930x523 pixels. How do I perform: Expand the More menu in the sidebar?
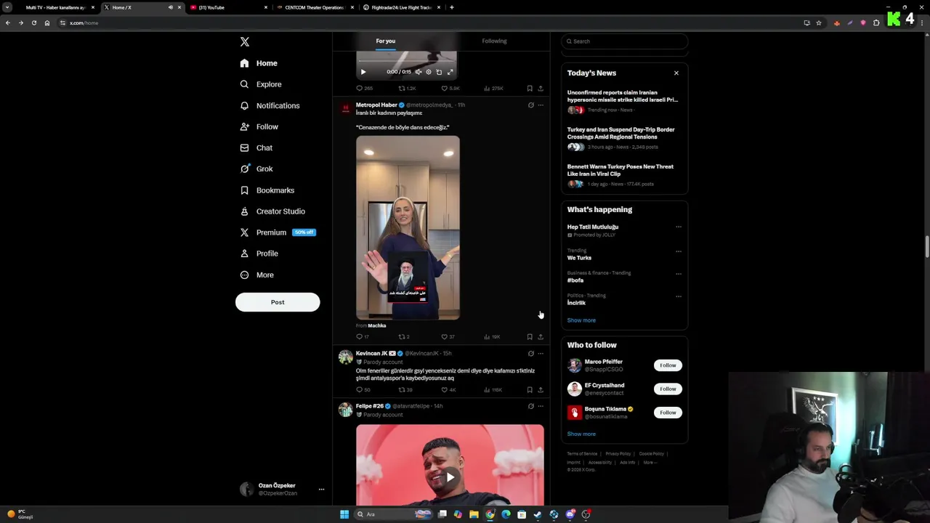point(256,275)
